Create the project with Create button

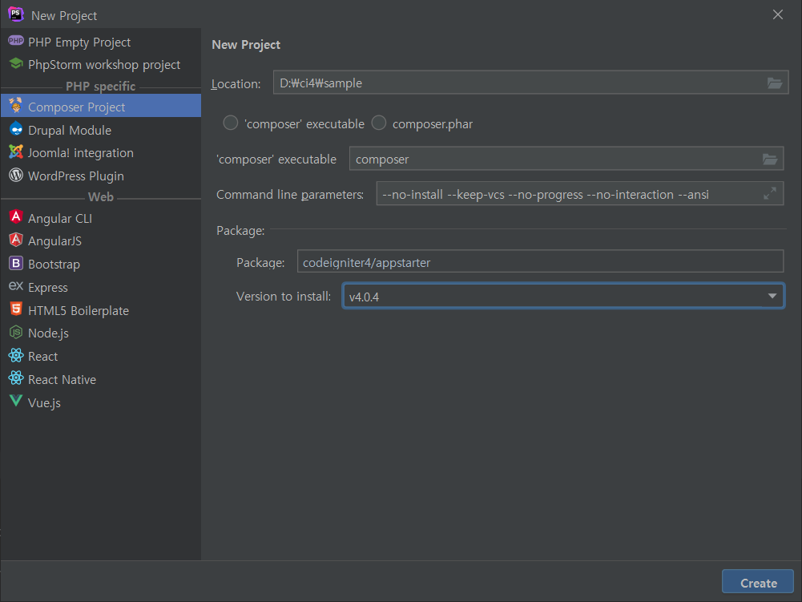click(758, 583)
